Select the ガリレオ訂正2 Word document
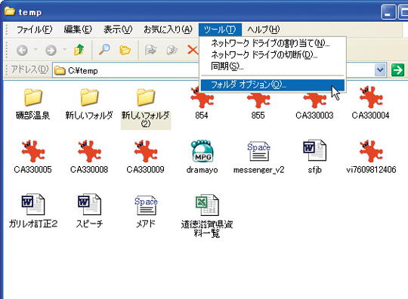 click(33, 211)
